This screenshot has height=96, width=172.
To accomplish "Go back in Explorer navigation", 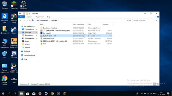I will coord(20,21).
